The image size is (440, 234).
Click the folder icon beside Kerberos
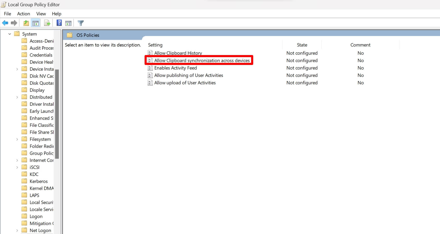[x=24, y=181]
